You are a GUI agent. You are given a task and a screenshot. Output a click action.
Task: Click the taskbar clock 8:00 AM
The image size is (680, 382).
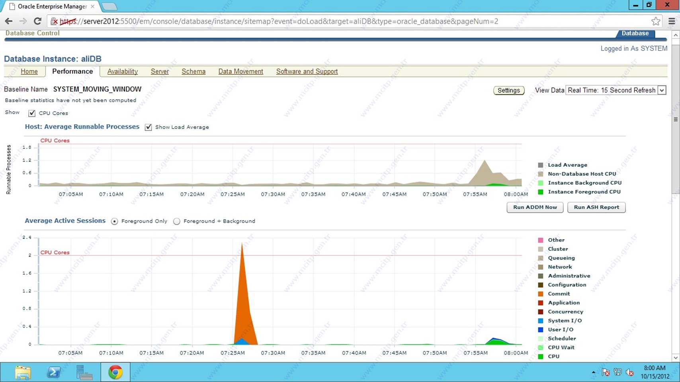coord(655,368)
